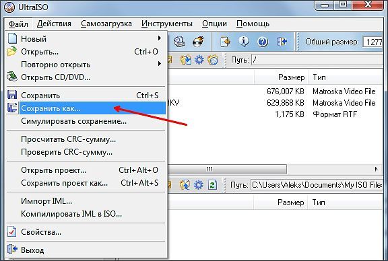Sort by the upper pane Тип column header
The width and height of the screenshot is (388, 261).
pos(346,77)
